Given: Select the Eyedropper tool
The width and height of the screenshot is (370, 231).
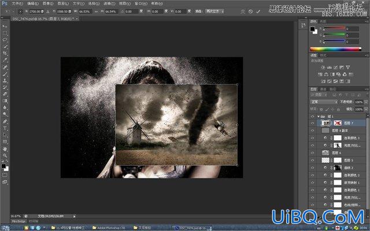Looking at the screenshot, I should (5, 60).
